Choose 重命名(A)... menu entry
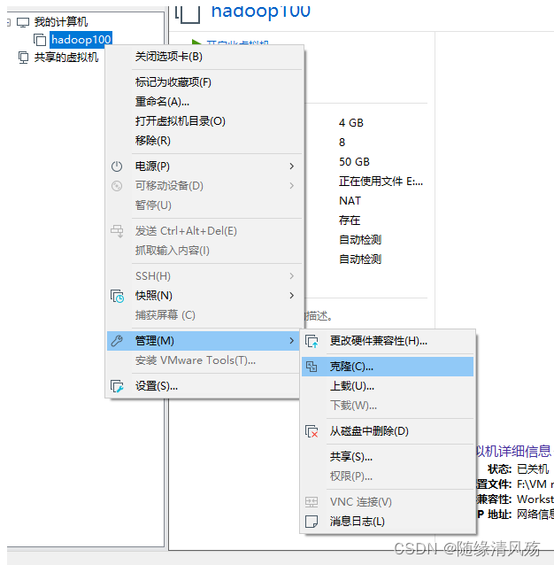 204,102
